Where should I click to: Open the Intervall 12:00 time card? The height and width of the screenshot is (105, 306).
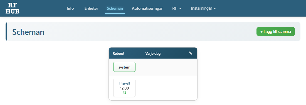124,88
